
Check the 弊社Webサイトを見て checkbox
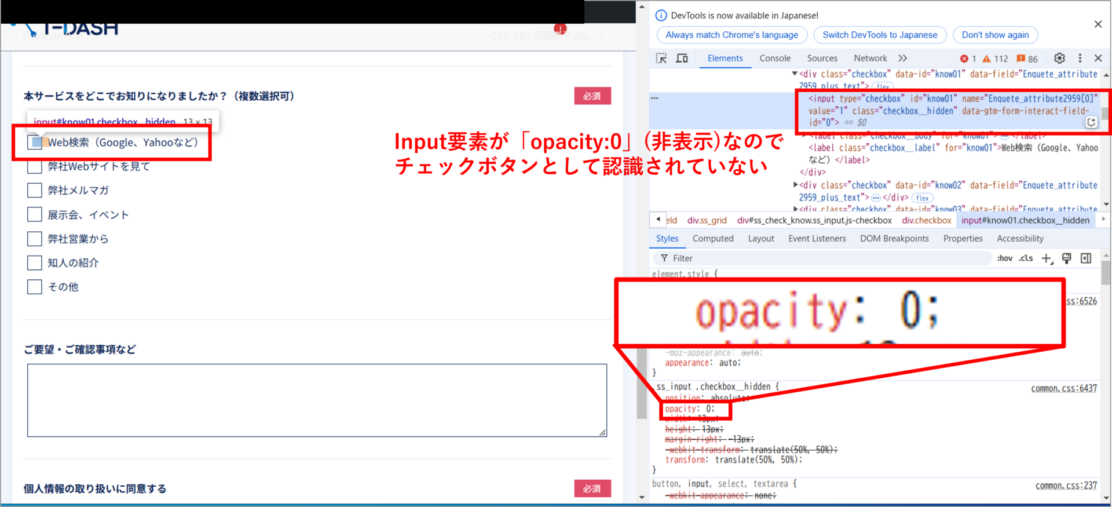point(35,167)
